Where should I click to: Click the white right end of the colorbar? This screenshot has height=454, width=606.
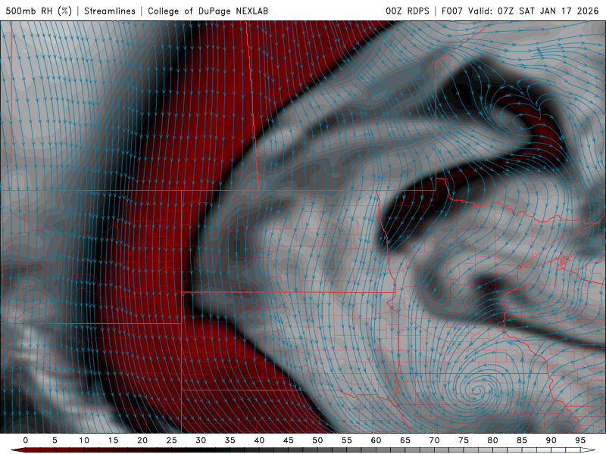point(588,450)
